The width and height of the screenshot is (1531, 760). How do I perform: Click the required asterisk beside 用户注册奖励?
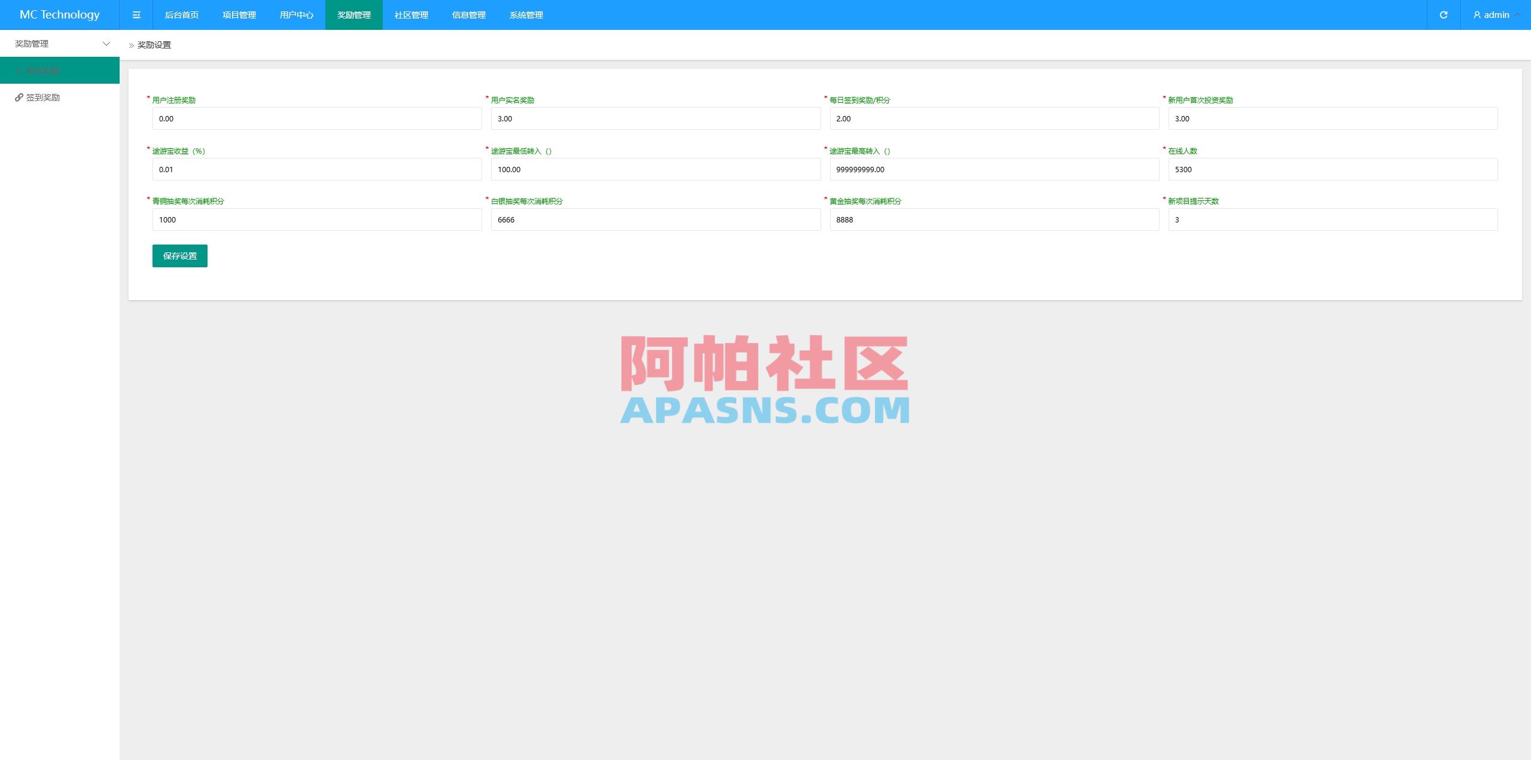(x=147, y=100)
